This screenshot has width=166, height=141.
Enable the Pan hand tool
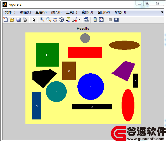click(x=55, y=20)
